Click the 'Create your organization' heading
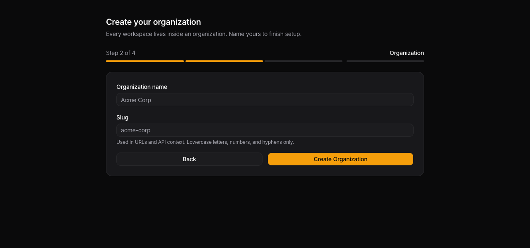This screenshot has width=530, height=248. click(x=153, y=22)
